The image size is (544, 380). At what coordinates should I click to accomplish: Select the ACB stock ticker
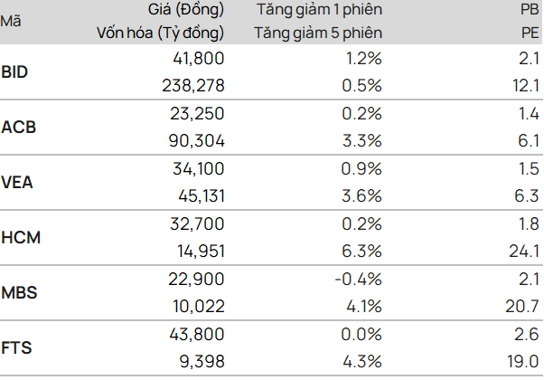18,128
